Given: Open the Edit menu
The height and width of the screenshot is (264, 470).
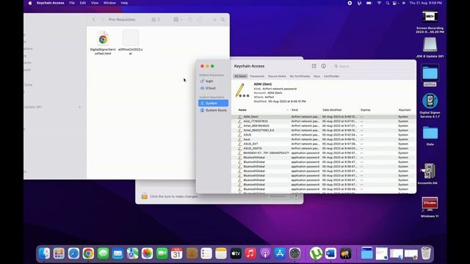Looking at the screenshot, I should coord(83,3).
